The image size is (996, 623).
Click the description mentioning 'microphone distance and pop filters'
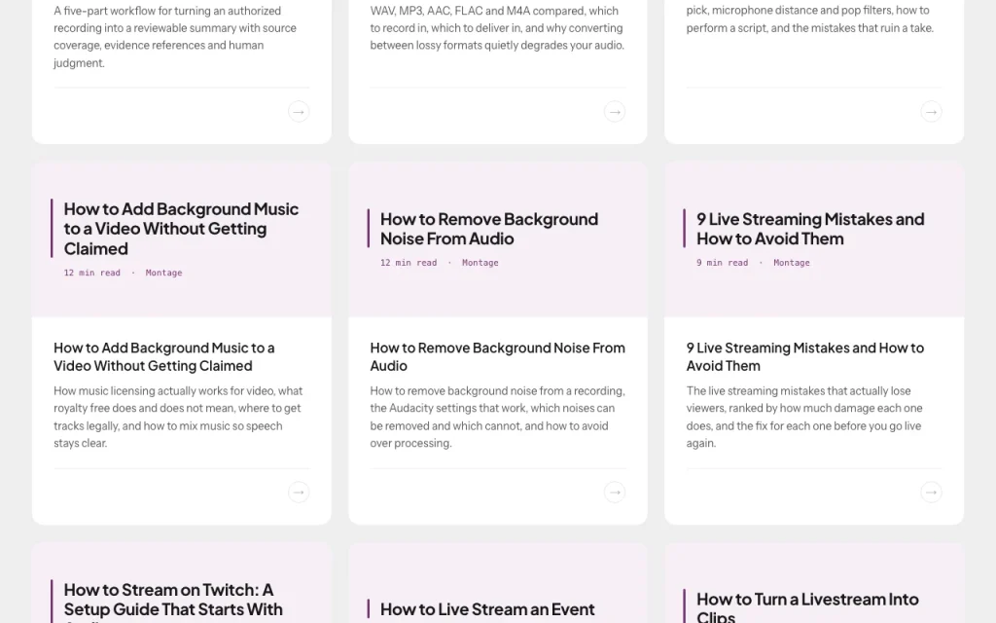coord(810,19)
